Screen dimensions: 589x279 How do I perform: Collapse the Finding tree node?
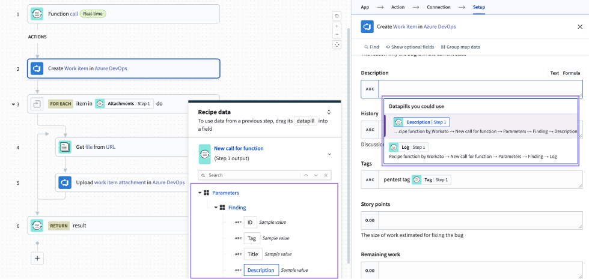pos(216,208)
